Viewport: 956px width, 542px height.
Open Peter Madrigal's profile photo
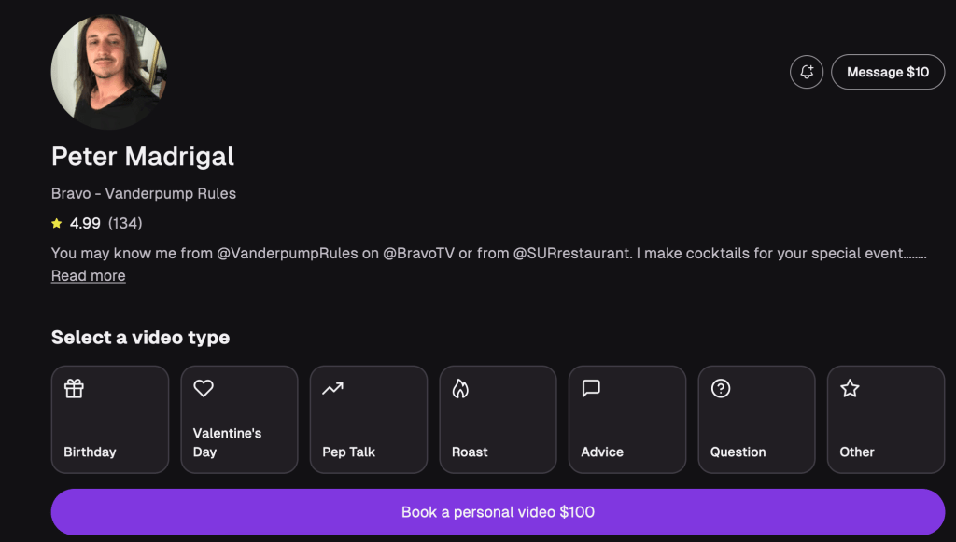(109, 72)
